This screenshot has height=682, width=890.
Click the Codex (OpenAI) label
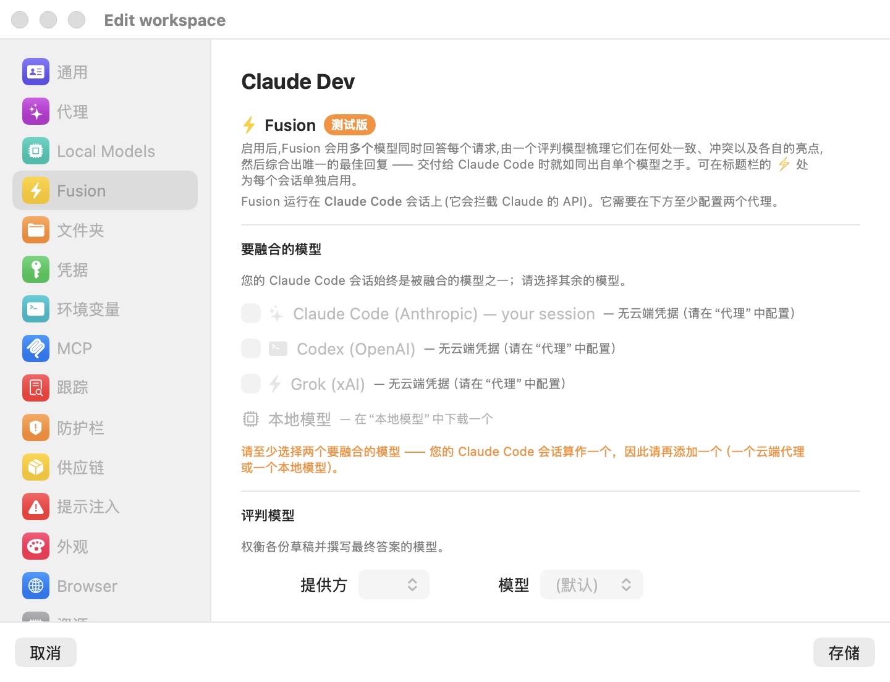pyautogui.click(x=356, y=349)
